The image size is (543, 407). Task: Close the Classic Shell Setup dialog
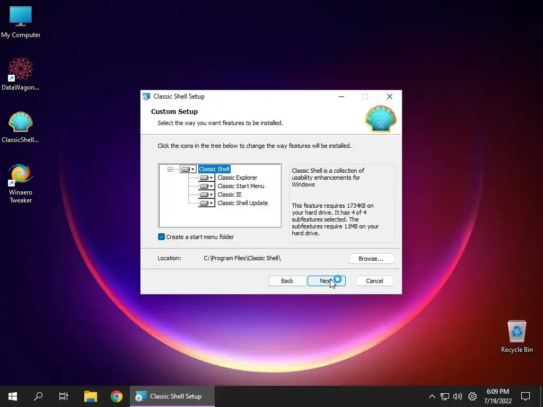tap(390, 96)
